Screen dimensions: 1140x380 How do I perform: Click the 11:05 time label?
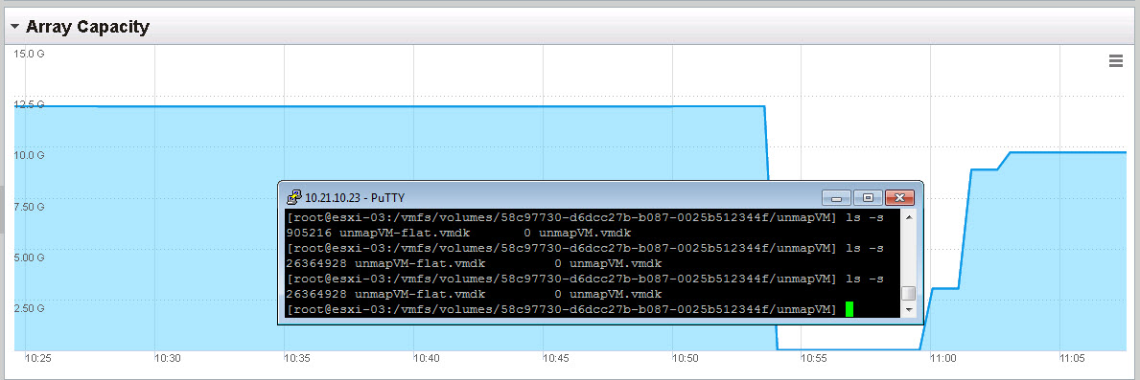[1072, 358]
